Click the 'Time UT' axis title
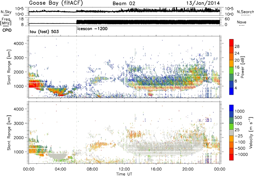This screenshot has width=254, height=176. (124, 174)
